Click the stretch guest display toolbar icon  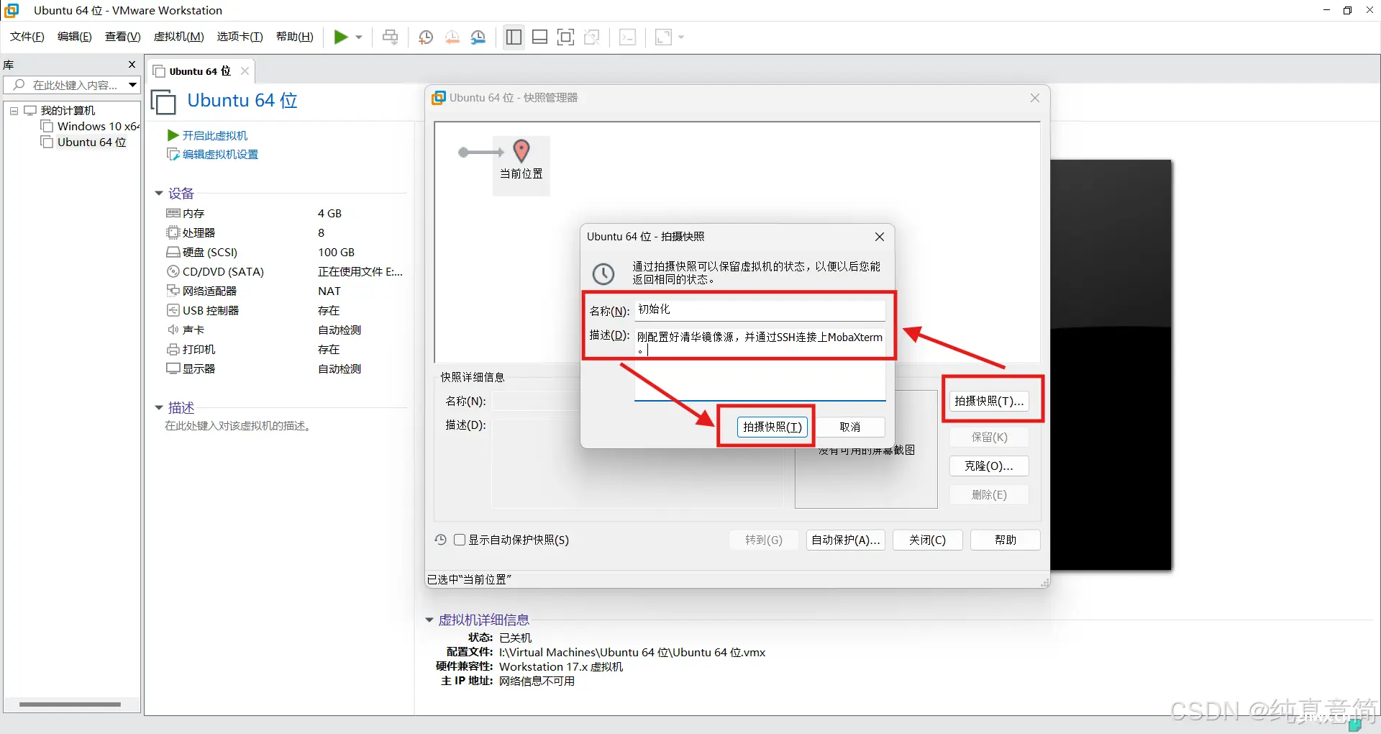(663, 37)
